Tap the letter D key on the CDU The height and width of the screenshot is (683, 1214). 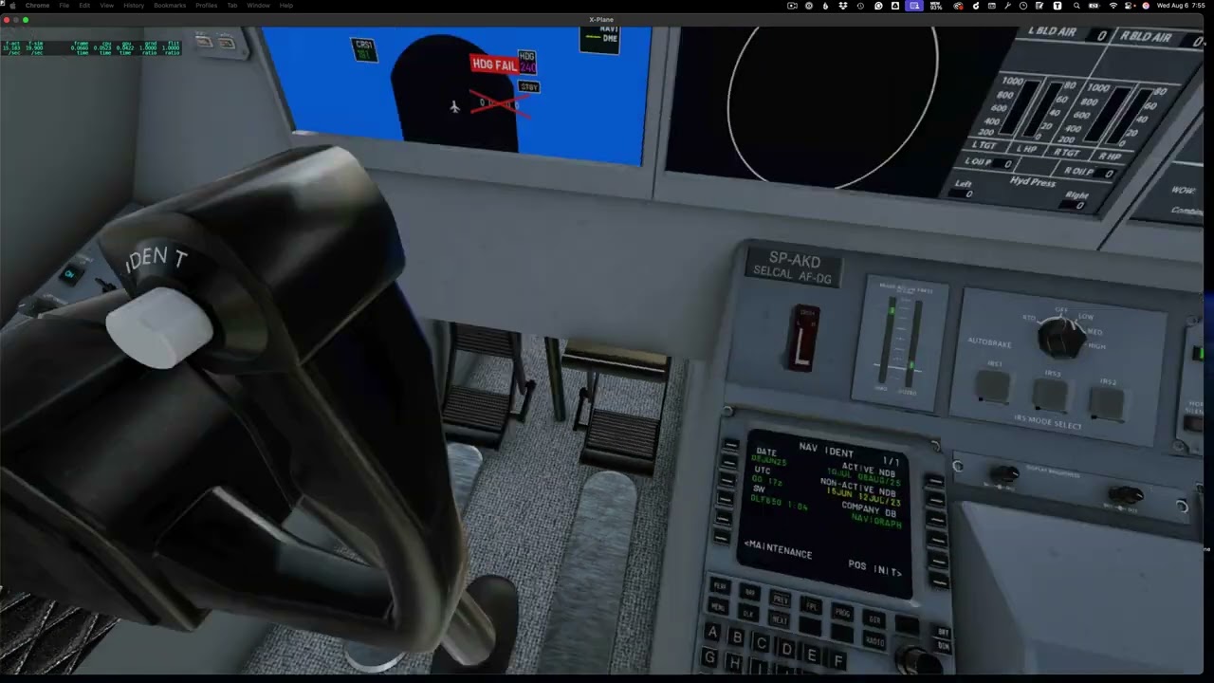[786, 649]
